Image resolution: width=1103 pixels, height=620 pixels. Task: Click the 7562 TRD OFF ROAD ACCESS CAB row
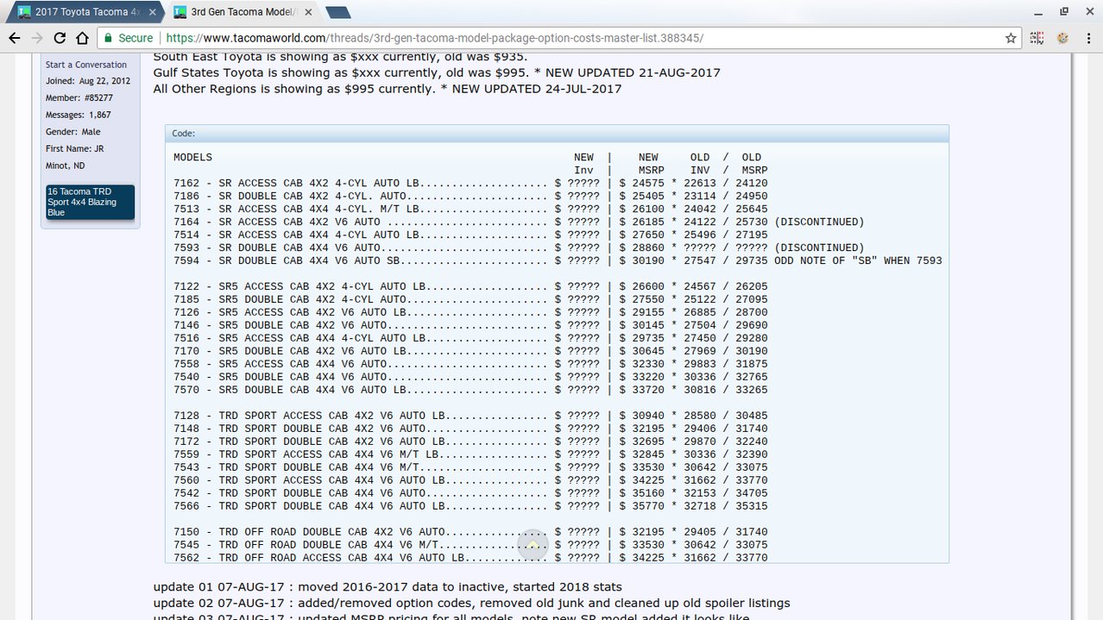pyautogui.click(x=470, y=558)
